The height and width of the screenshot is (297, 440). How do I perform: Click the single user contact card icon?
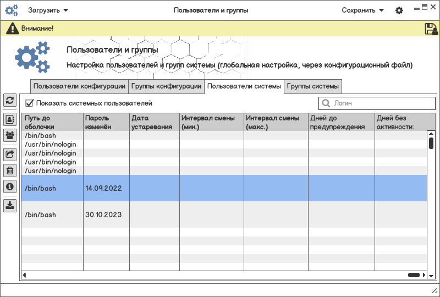coord(10,118)
